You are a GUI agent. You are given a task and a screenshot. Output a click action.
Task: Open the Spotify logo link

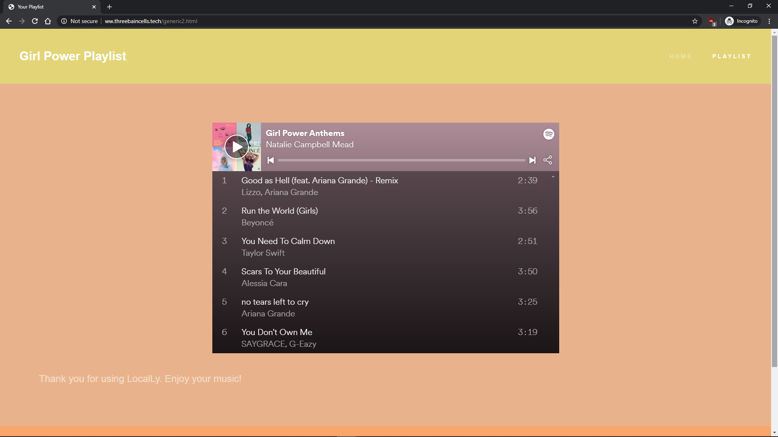click(549, 134)
